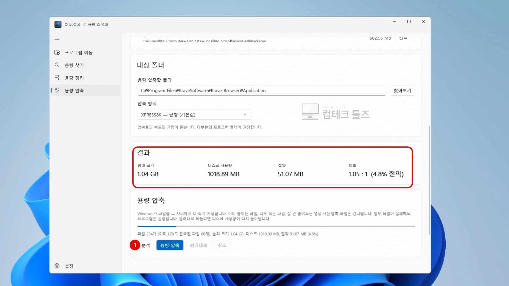Click the 원래대로 restore button
The image size is (509, 286).
[198, 245]
